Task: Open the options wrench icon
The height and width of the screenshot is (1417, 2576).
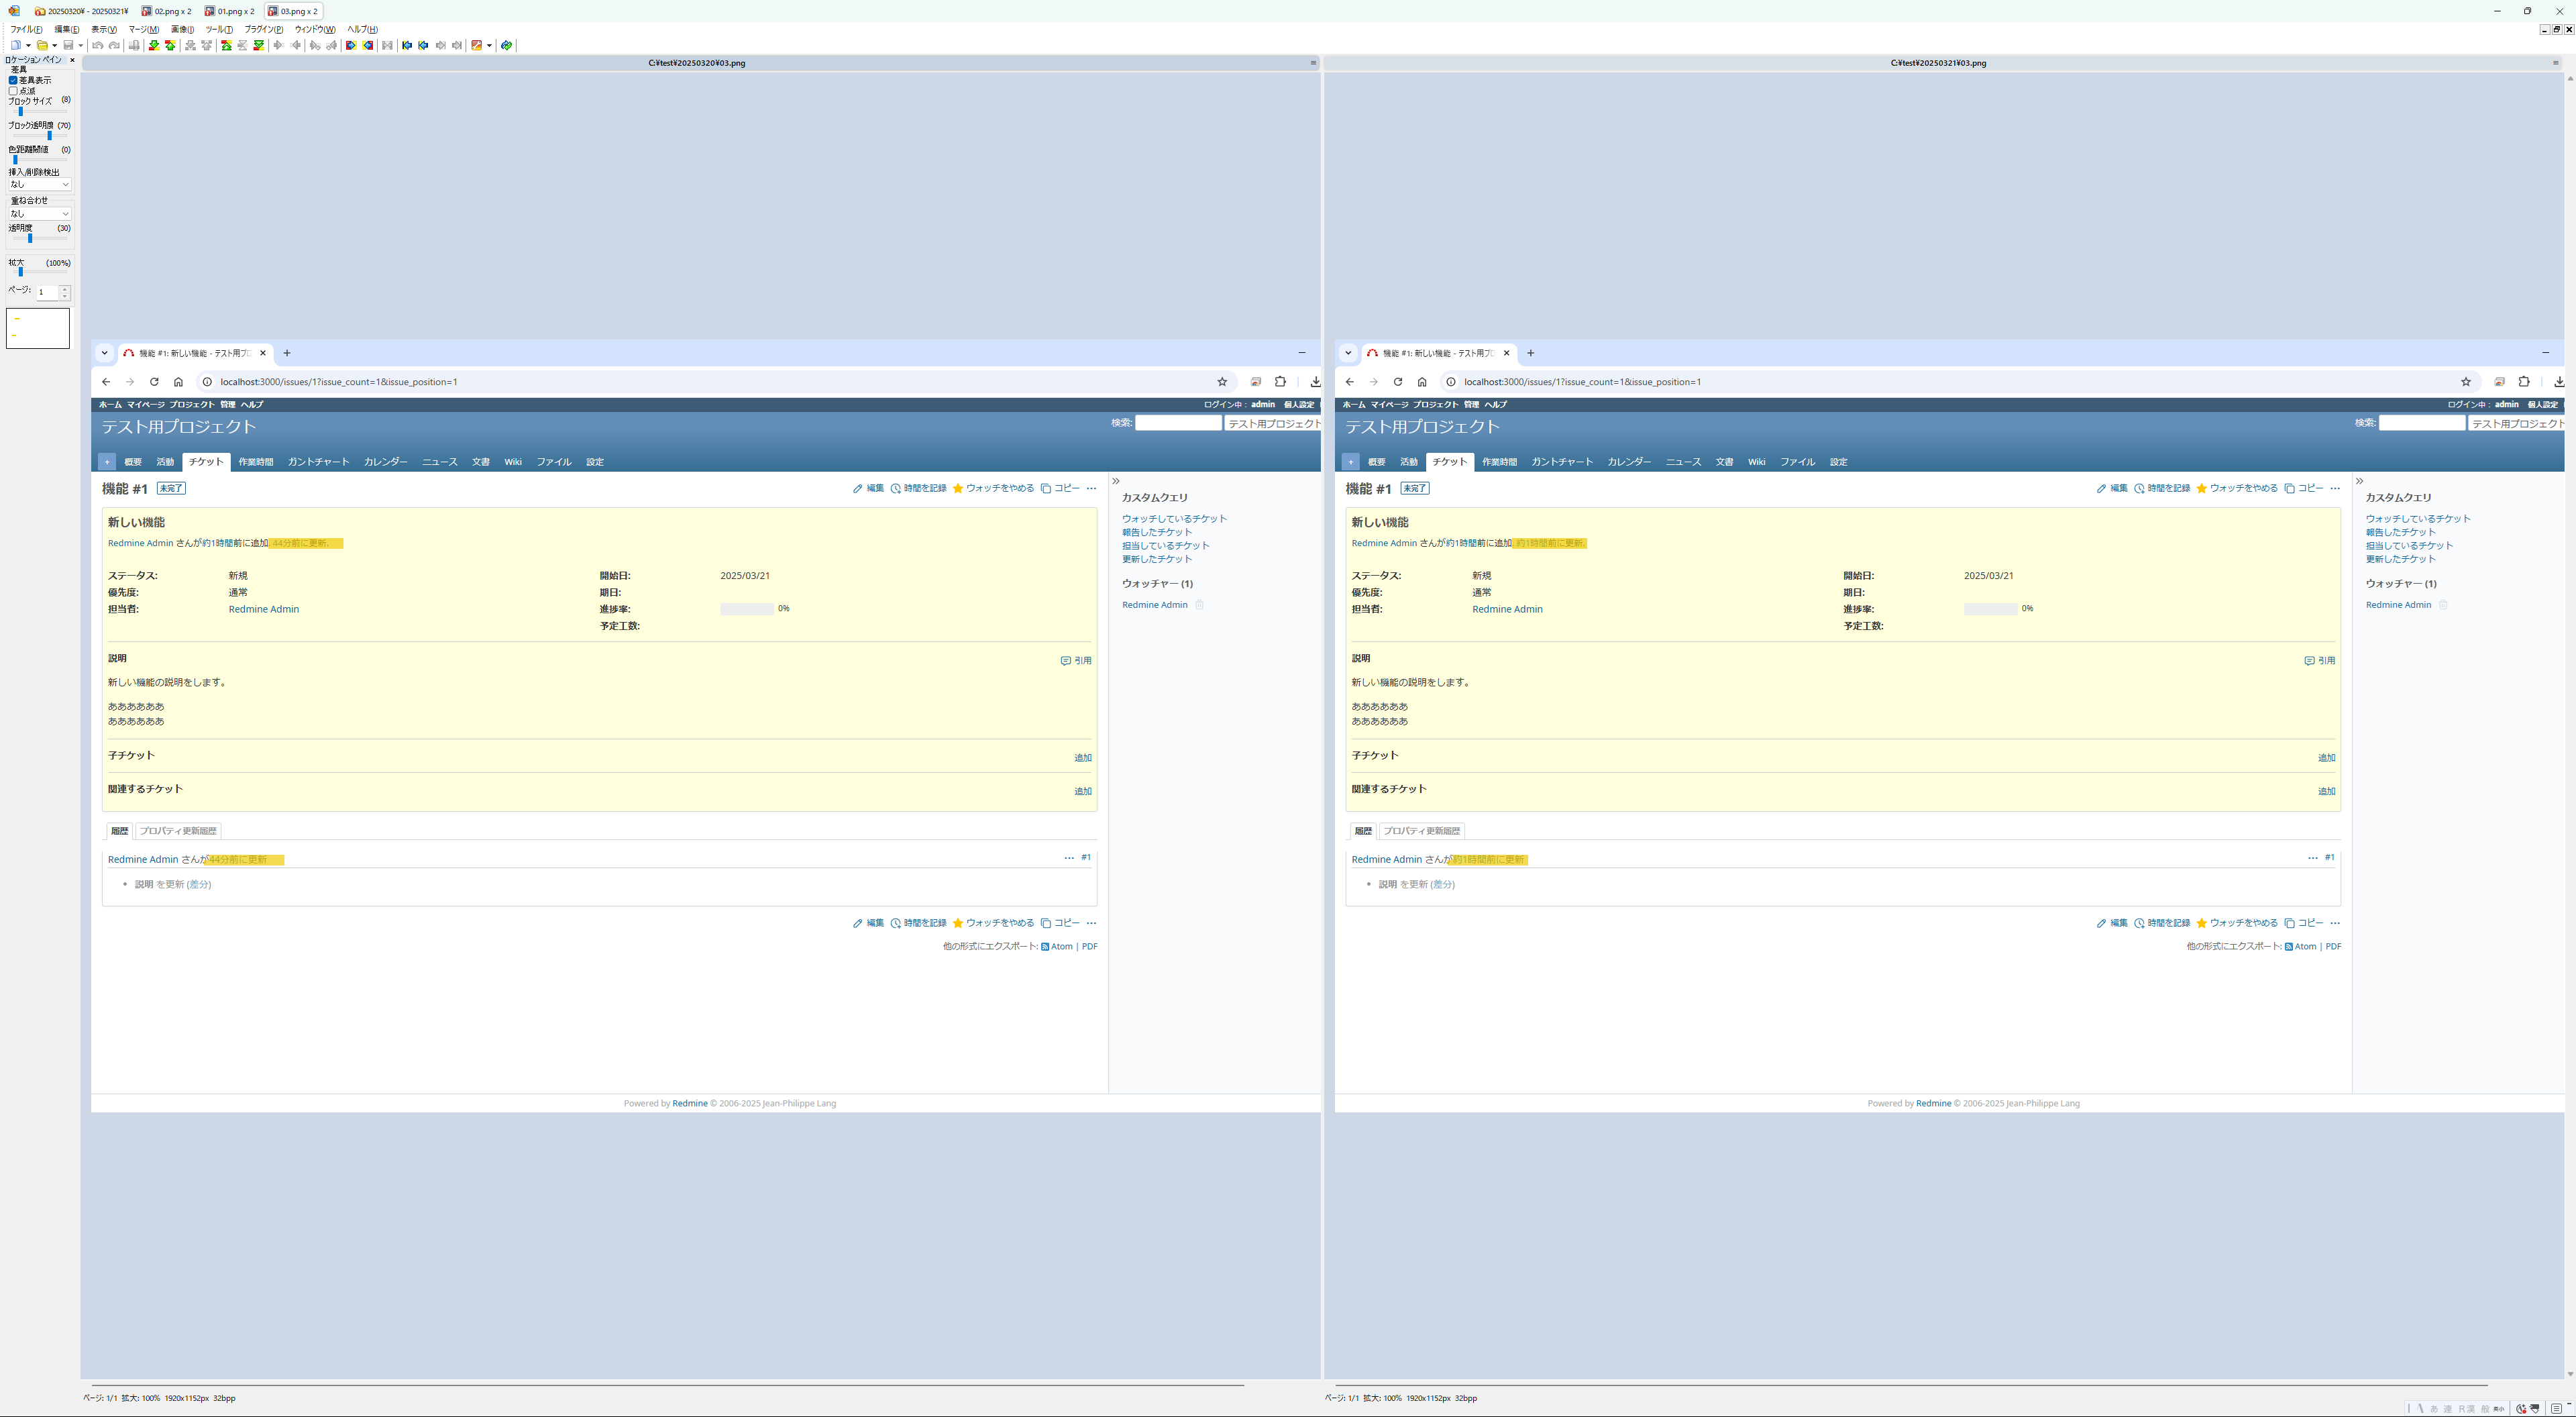Action: (x=477, y=45)
